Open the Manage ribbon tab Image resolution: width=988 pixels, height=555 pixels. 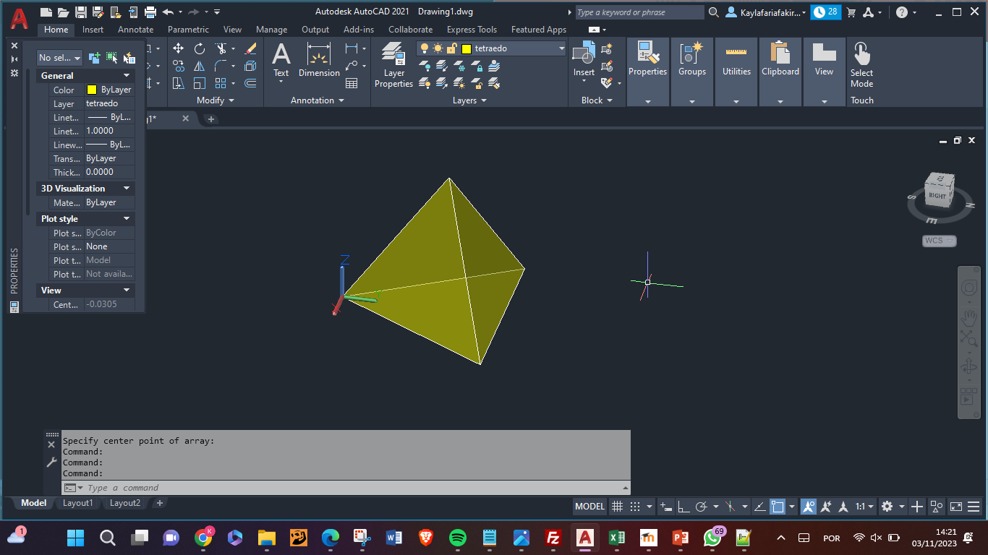[x=271, y=30]
